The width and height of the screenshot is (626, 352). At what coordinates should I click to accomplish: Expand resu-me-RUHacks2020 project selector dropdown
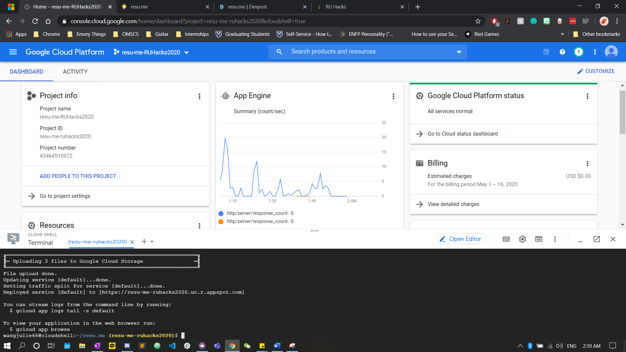click(186, 52)
